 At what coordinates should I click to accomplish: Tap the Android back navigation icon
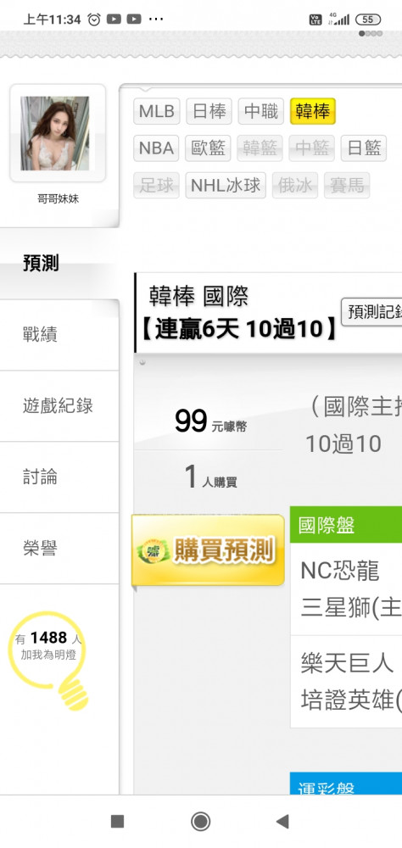click(282, 821)
